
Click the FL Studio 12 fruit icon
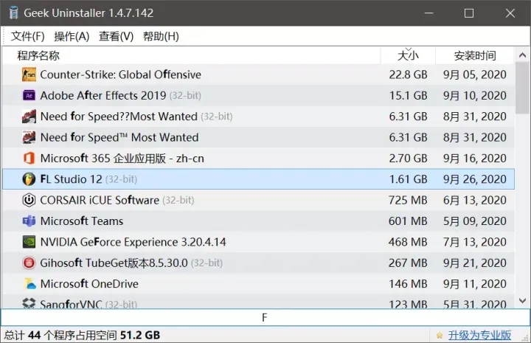click(x=29, y=179)
